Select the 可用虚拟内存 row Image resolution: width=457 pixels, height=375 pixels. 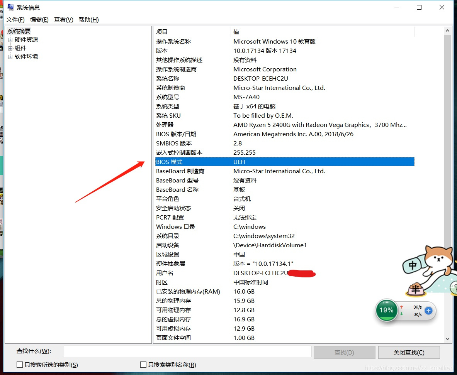coord(285,328)
